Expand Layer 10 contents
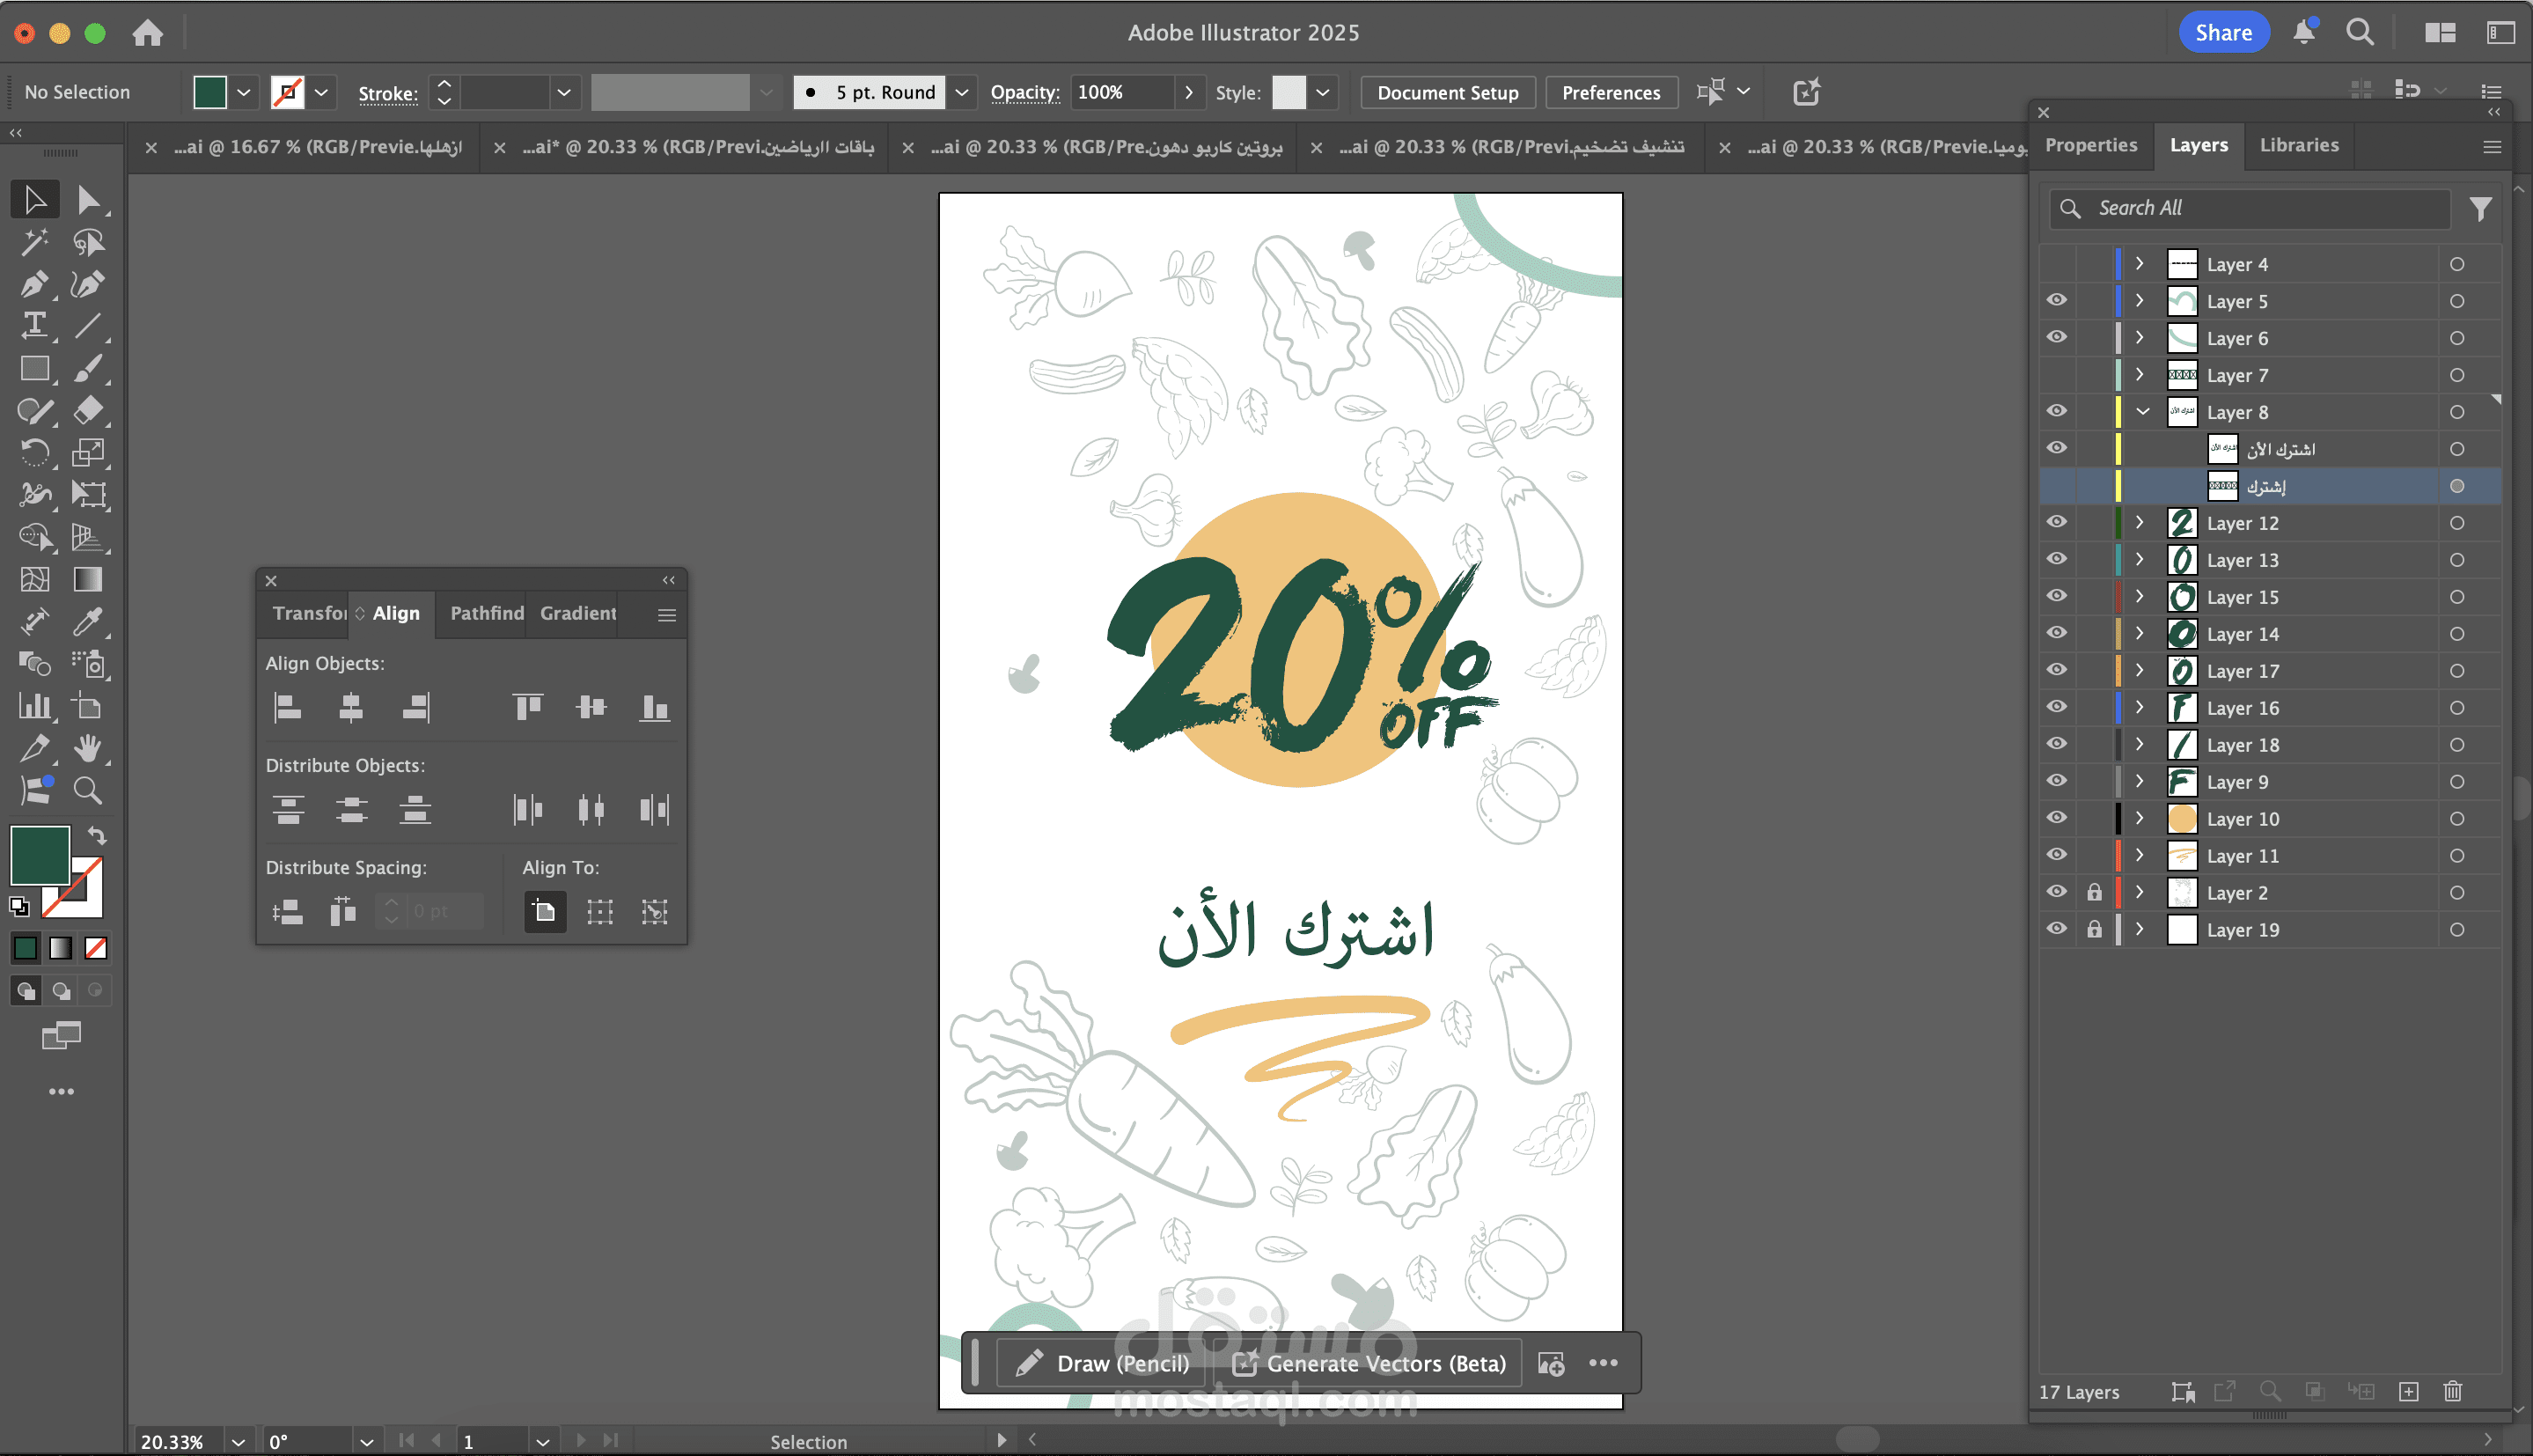This screenshot has width=2533, height=1456. pyautogui.click(x=2140, y=818)
